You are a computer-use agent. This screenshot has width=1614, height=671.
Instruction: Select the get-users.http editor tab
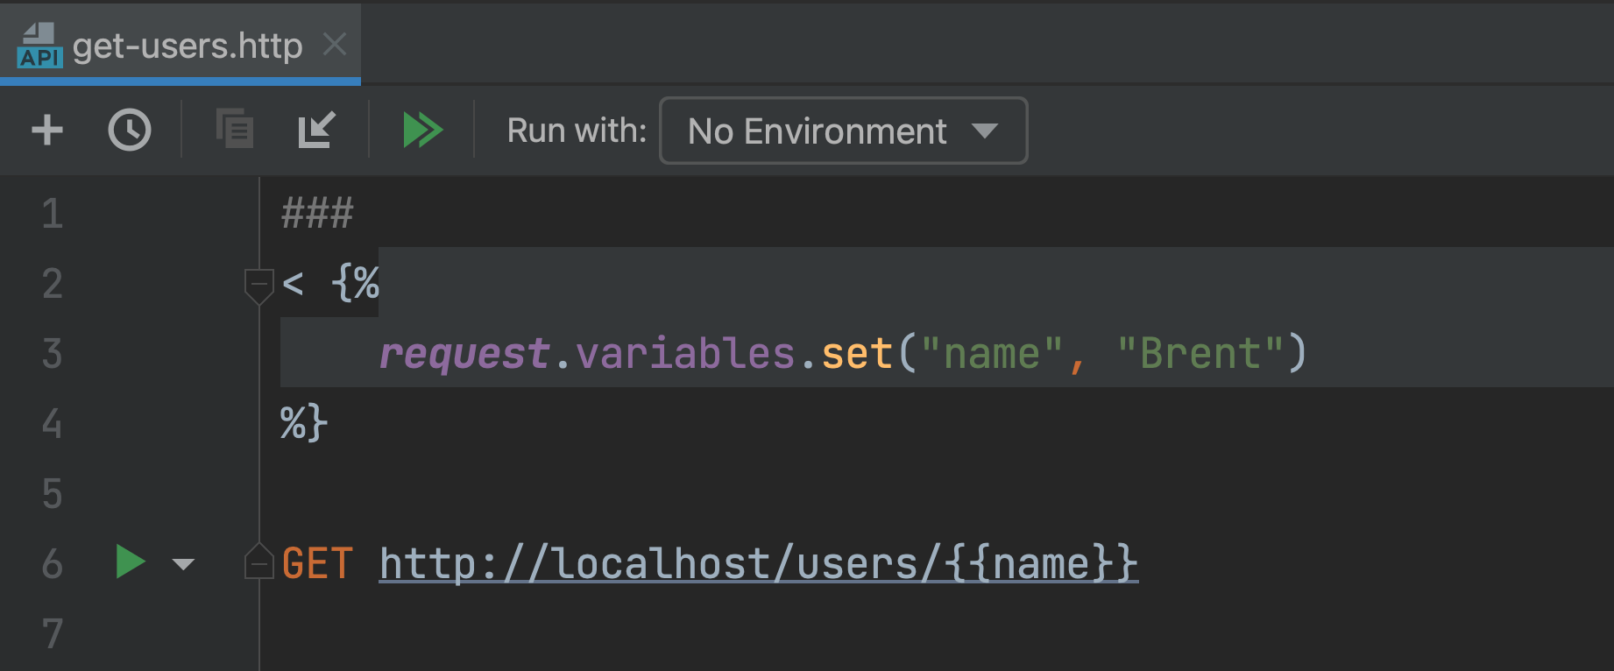pyautogui.click(x=187, y=46)
